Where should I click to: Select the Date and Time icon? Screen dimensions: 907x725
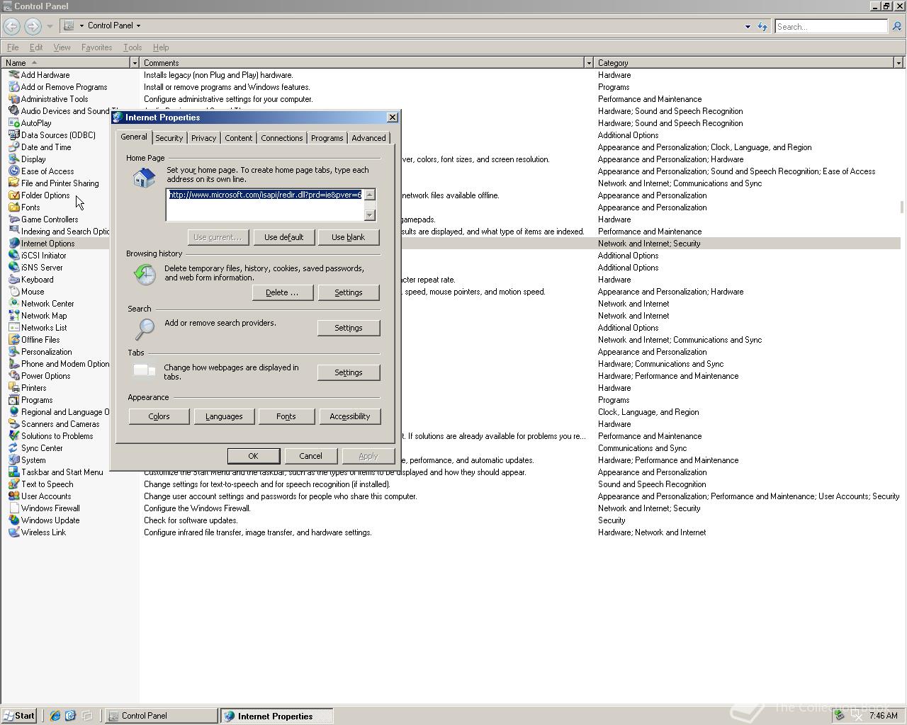13,147
